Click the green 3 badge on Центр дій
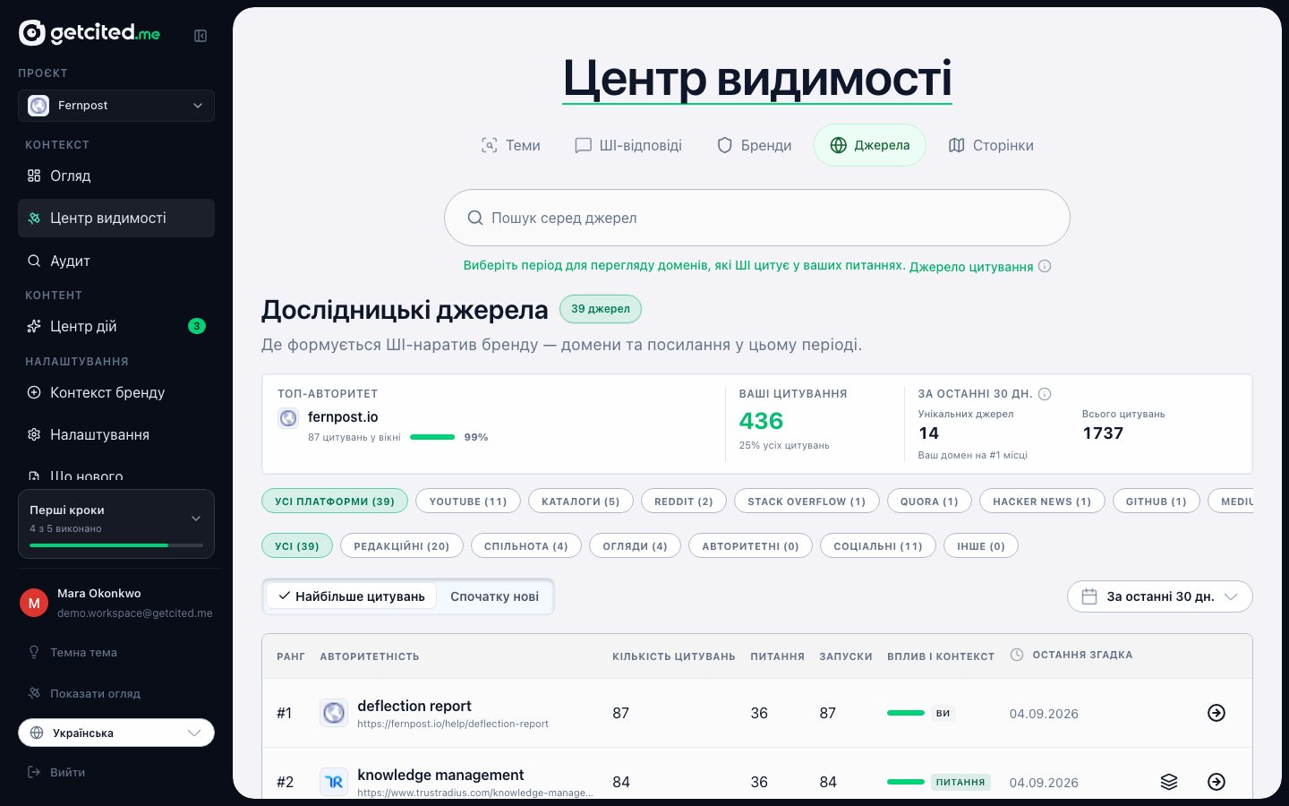 pyautogui.click(x=197, y=326)
